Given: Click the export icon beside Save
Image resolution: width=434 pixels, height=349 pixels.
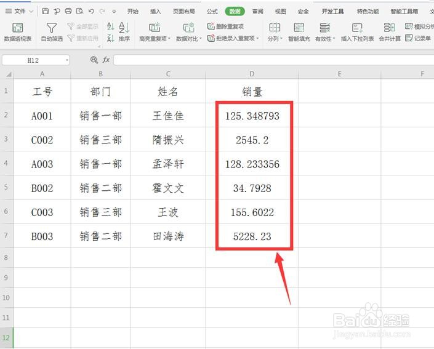Looking at the screenshot, I should [x=57, y=11].
